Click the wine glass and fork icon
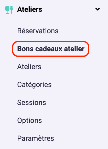The height and width of the screenshot is (149, 108). click(x=9, y=10)
